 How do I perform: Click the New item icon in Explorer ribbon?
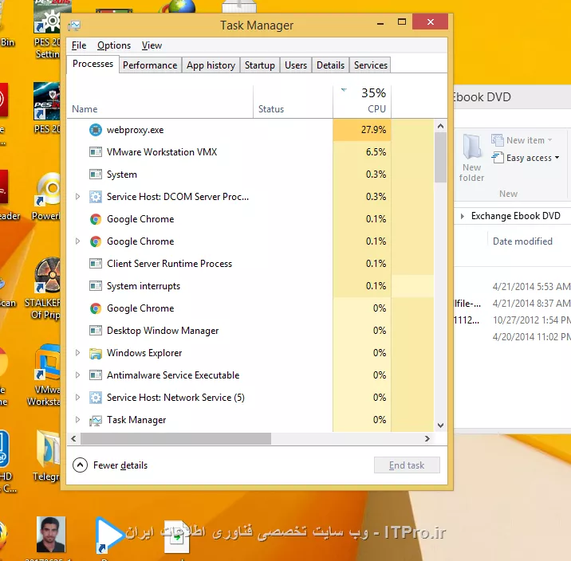pos(497,140)
